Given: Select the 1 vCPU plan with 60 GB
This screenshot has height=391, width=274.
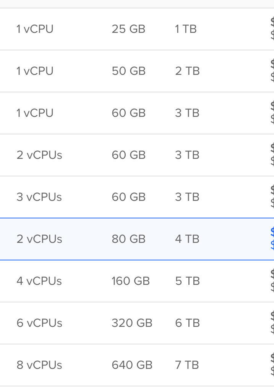Looking at the screenshot, I should click(x=35, y=113).
